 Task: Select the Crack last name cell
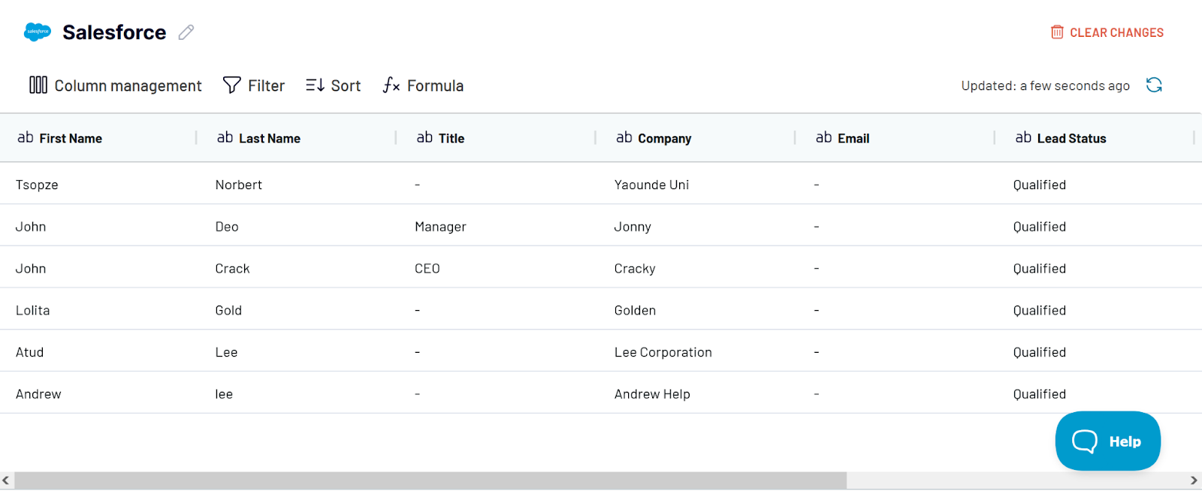tap(232, 269)
